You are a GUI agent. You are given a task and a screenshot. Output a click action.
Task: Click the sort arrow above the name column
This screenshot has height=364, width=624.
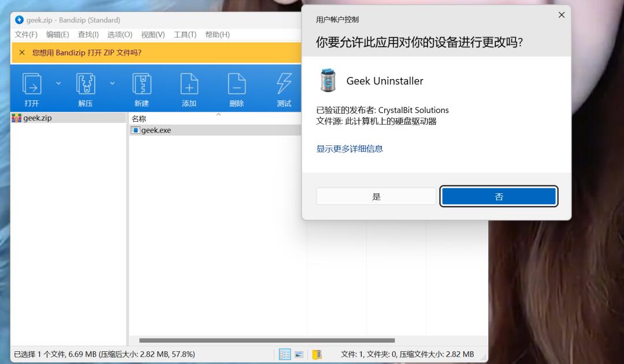tap(218, 114)
